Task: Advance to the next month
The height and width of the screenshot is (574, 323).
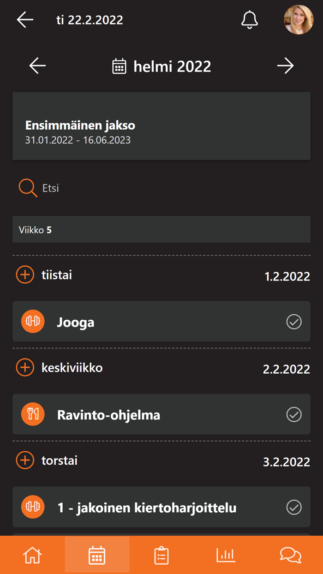Action: pos(285,66)
